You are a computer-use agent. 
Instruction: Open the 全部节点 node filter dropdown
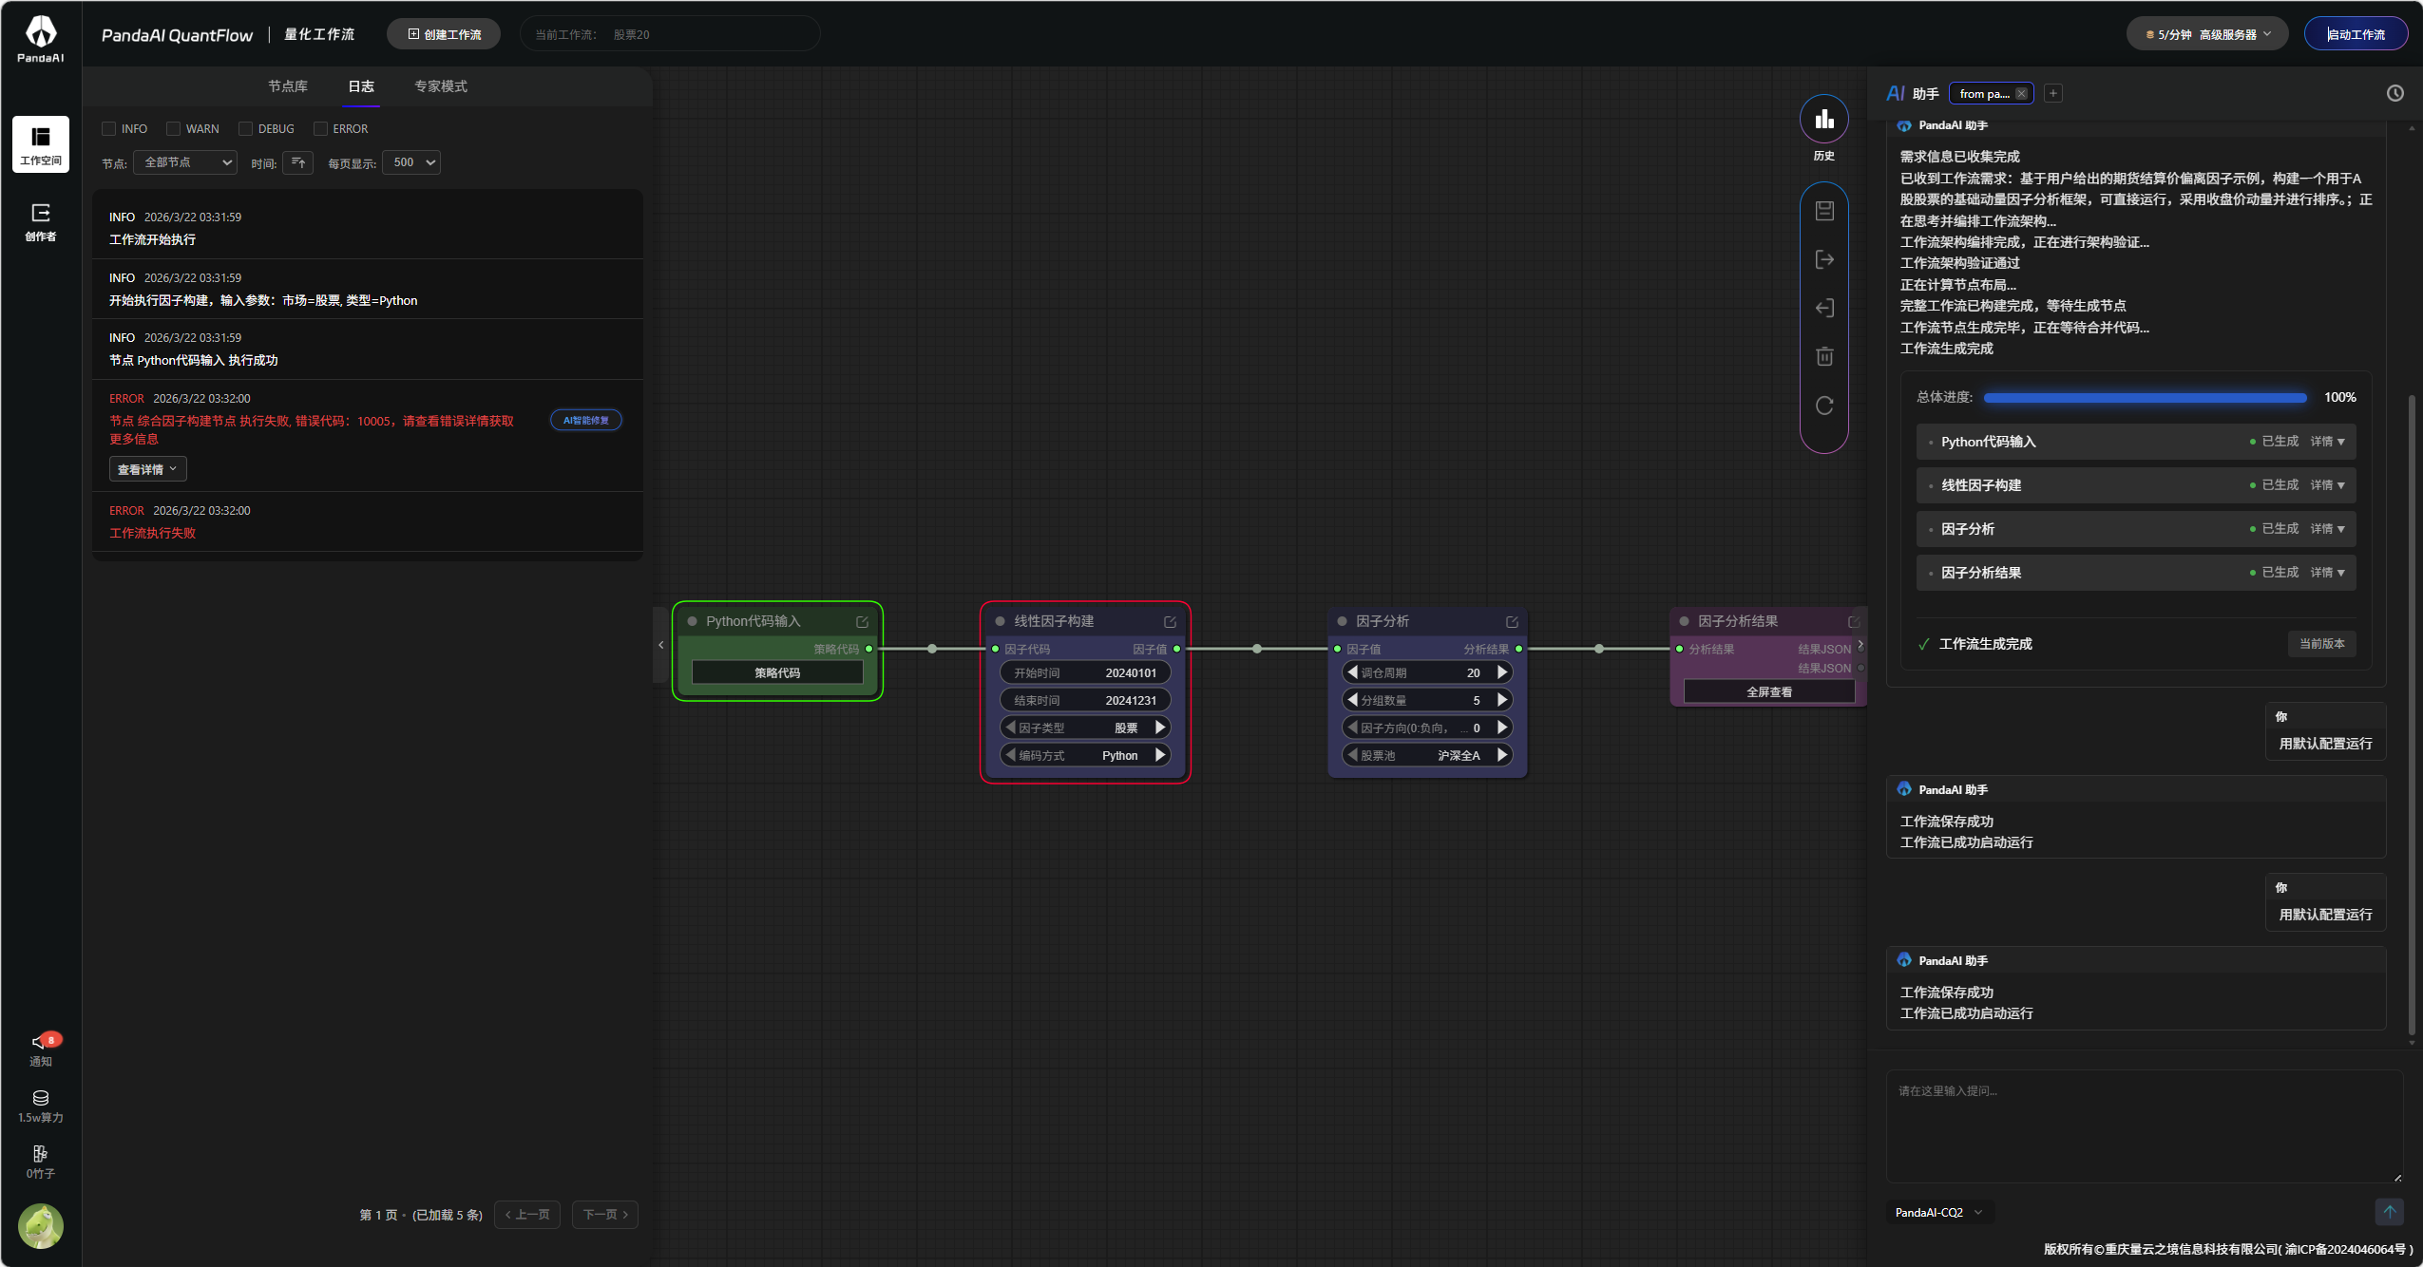[x=185, y=162]
